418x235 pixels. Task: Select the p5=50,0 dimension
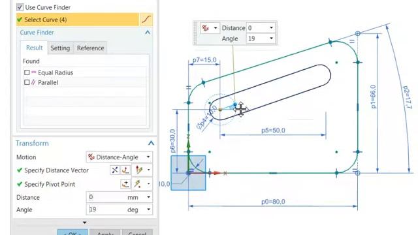pyautogui.click(x=273, y=131)
